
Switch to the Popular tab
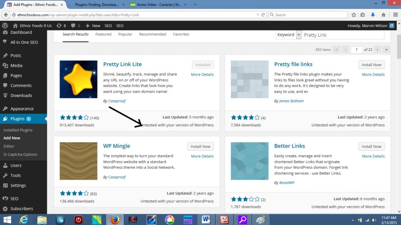coord(125,34)
